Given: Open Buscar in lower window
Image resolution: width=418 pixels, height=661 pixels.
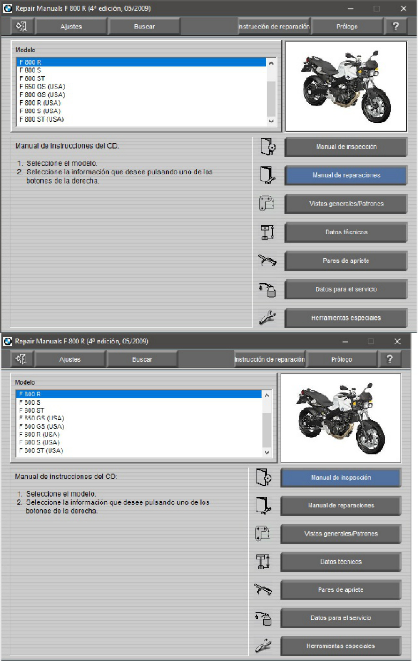Looking at the screenshot, I should [142, 359].
